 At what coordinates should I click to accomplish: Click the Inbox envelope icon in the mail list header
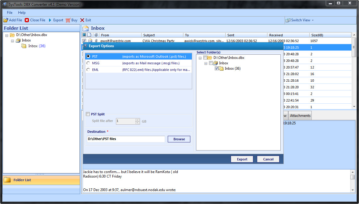[86, 28]
